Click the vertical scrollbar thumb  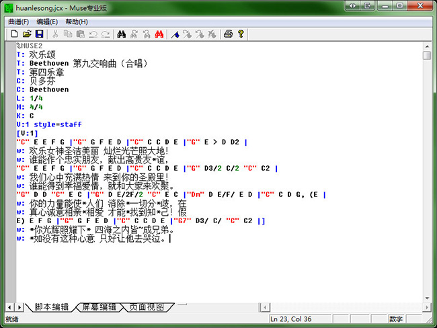427,56
